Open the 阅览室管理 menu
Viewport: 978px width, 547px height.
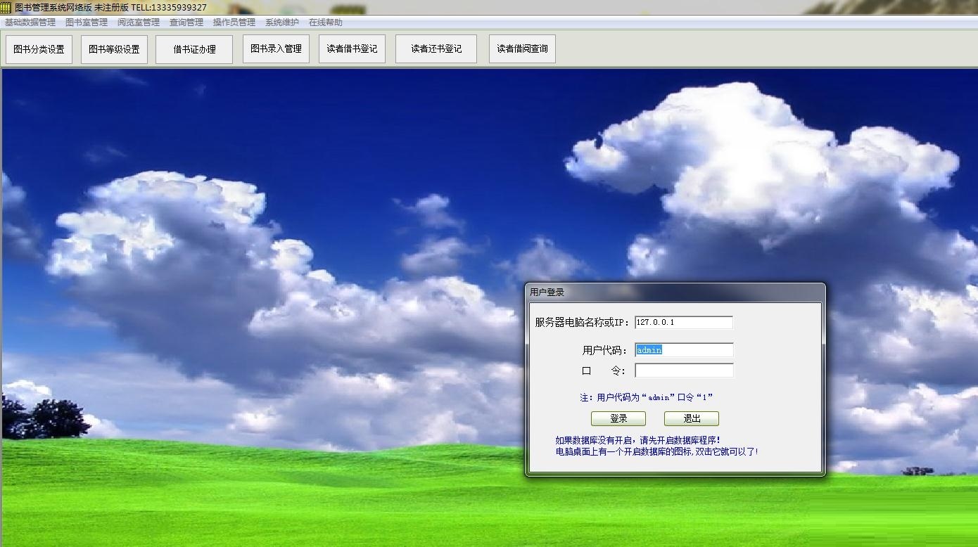[x=139, y=22]
